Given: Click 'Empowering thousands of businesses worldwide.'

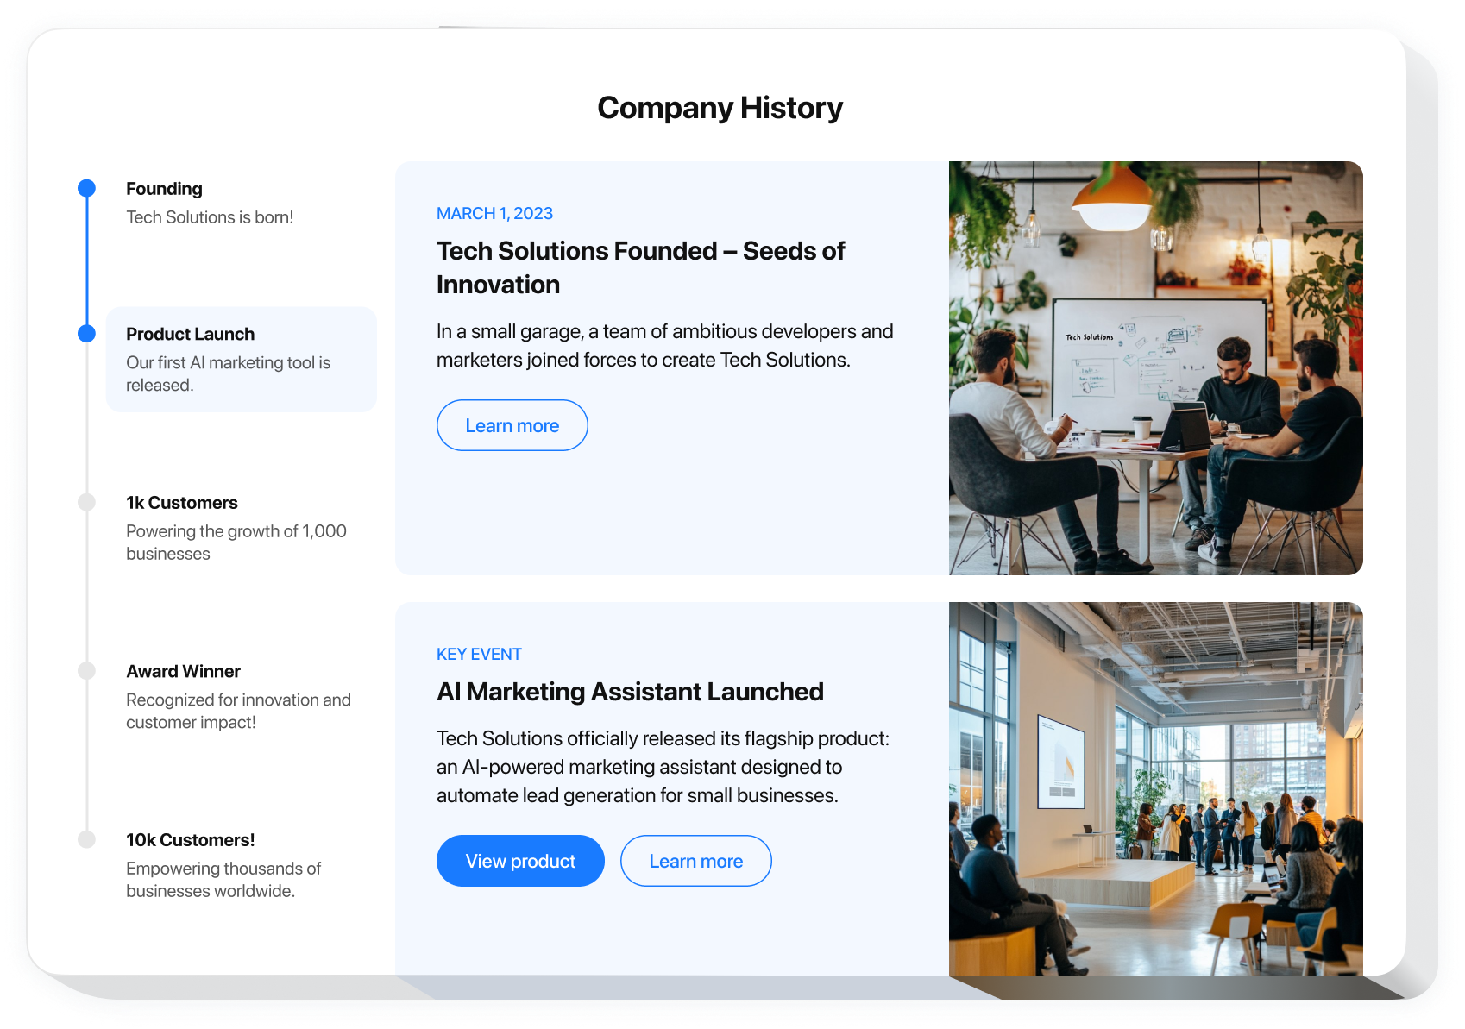Looking at the screenshot, I should [223, 880].
